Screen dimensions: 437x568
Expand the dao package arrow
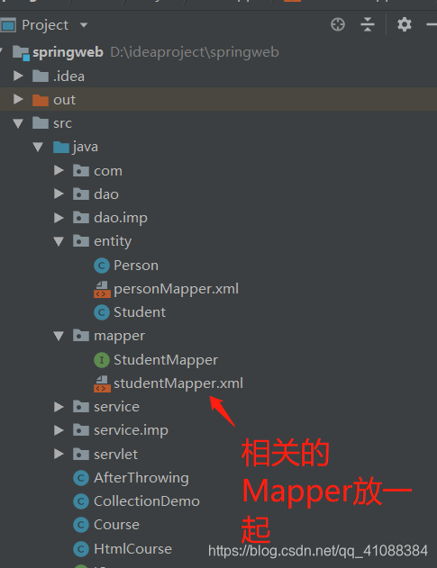[x=59, y=194]
